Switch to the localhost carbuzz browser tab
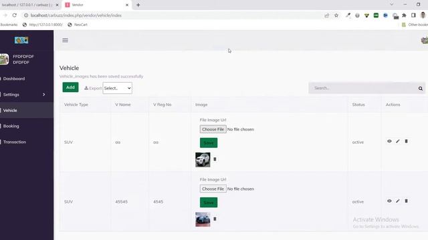This screenshot has height=240, width=428. coord(27,5)
